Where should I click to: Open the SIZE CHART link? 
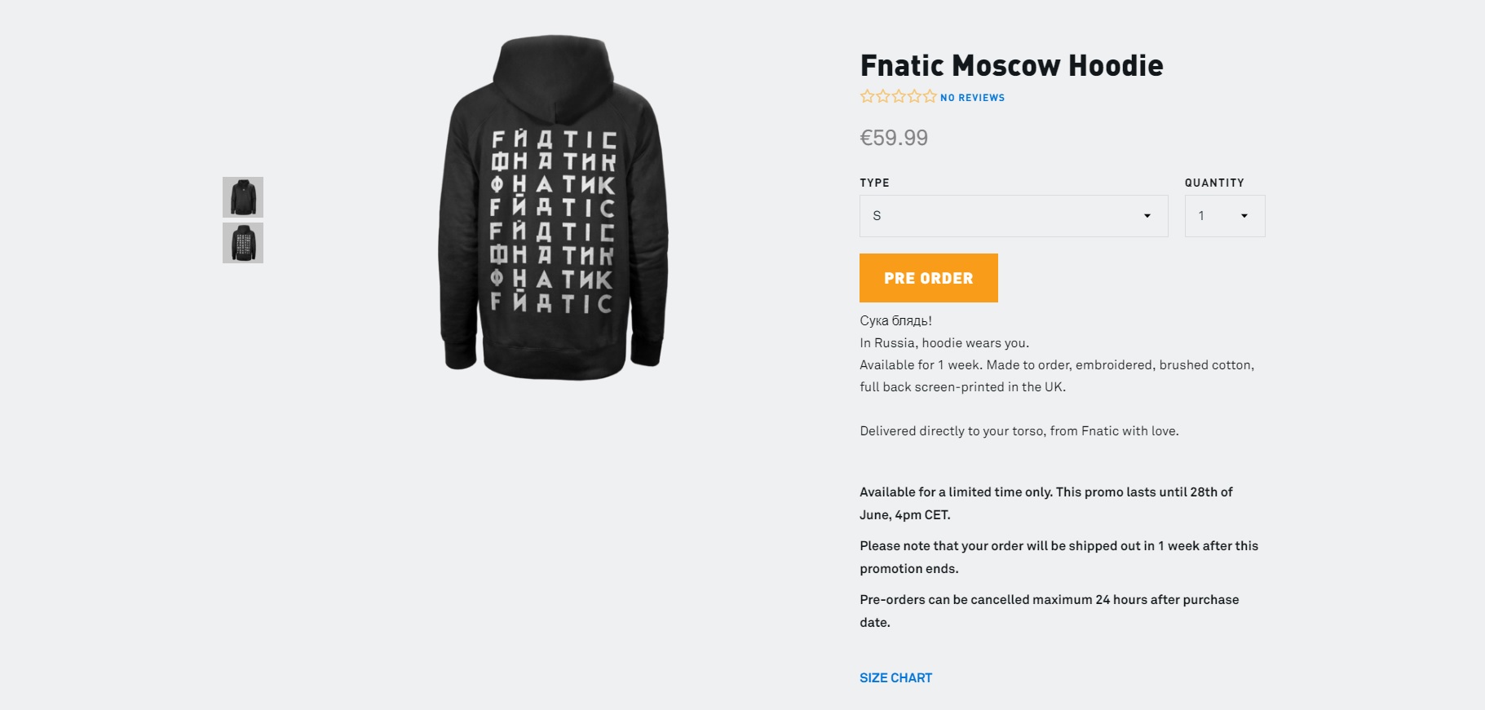click(x=895, y=677)
